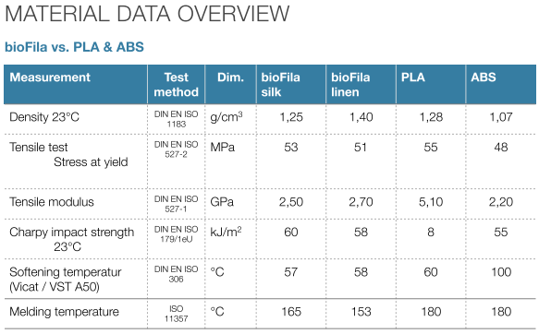This screenshot has height=334, width=539.
Task: Select the Tensile modulus row label
Action: (x=52, y=202)
